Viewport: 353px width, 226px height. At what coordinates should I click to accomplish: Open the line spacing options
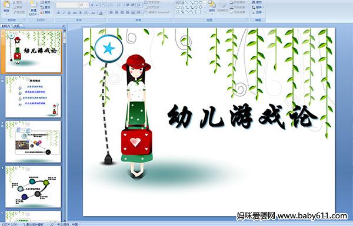click(139, 5)
